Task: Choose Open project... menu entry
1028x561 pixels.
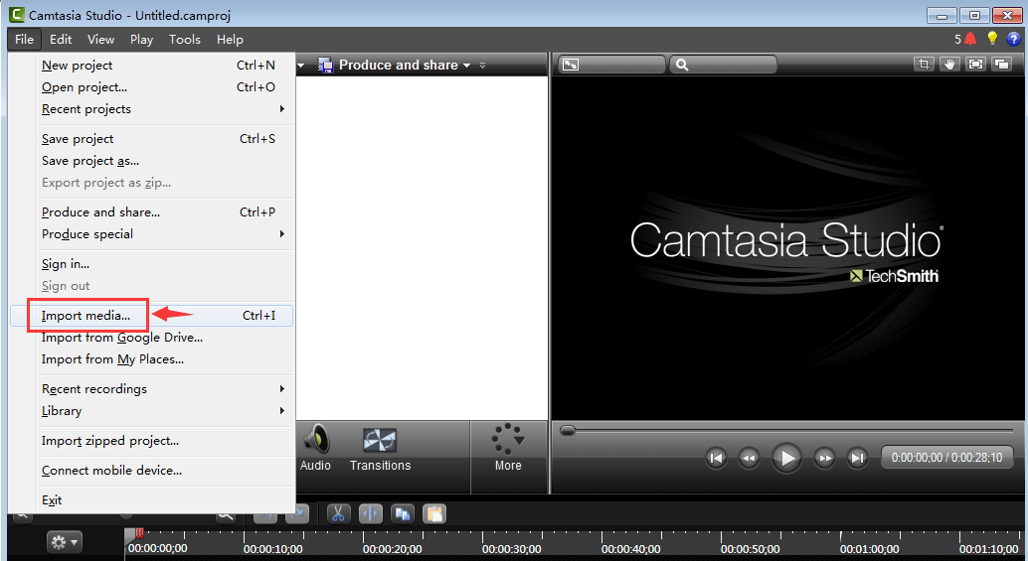Action: pyautogui.click(x=152, y=87)
